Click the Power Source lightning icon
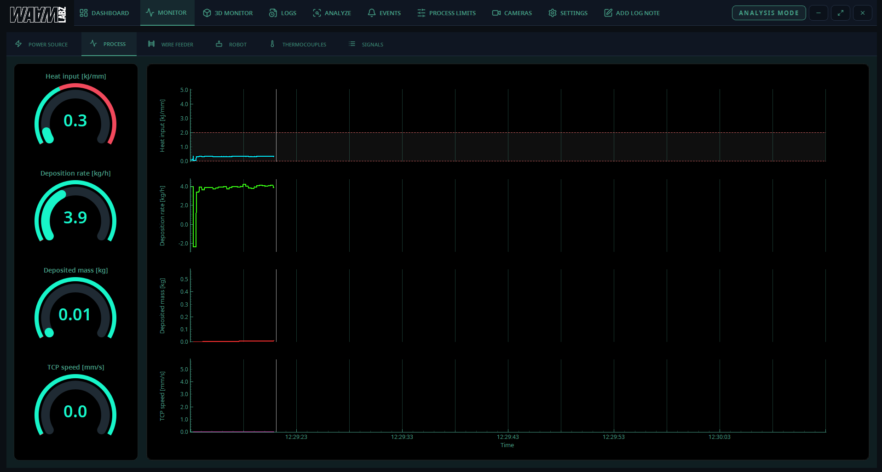Screen dimensions: 882x472 tap(19, 44)
